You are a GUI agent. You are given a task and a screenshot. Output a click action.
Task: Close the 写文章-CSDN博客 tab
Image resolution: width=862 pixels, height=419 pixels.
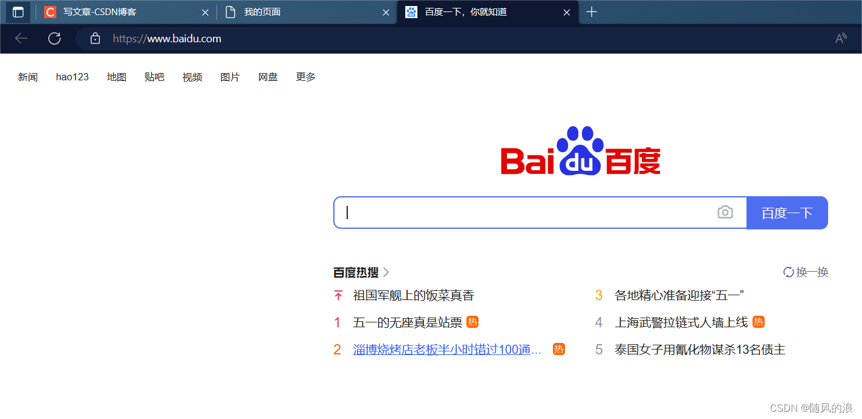[x=205, y=12]
